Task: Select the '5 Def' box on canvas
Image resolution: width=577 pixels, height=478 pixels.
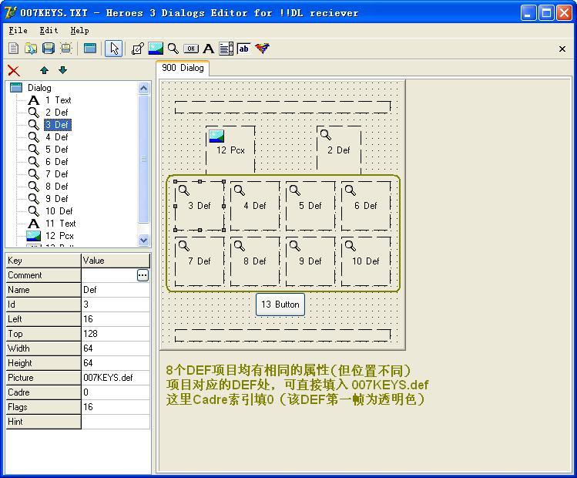Action: click(x=310, y=206)
